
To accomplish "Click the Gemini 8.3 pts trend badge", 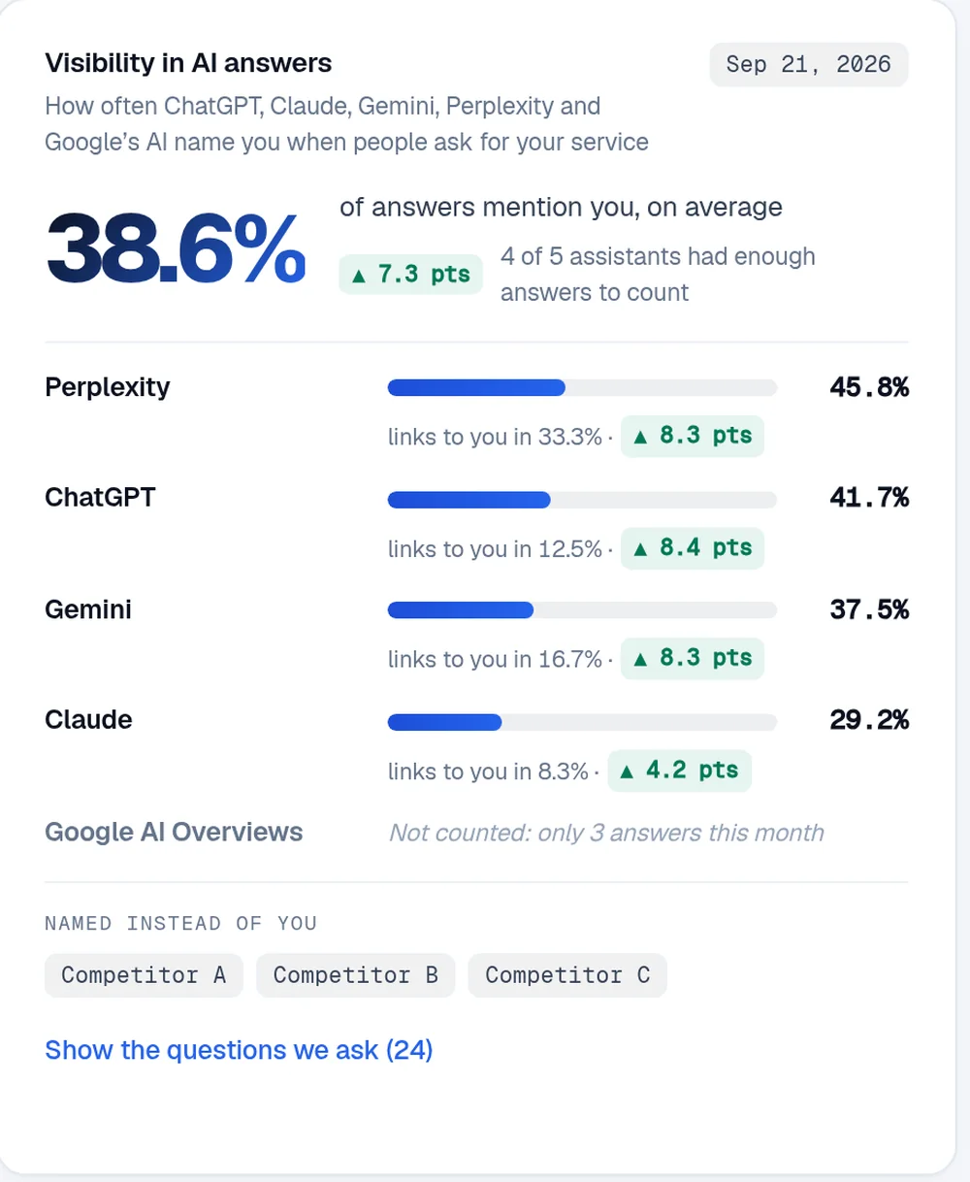I will 693,659.
